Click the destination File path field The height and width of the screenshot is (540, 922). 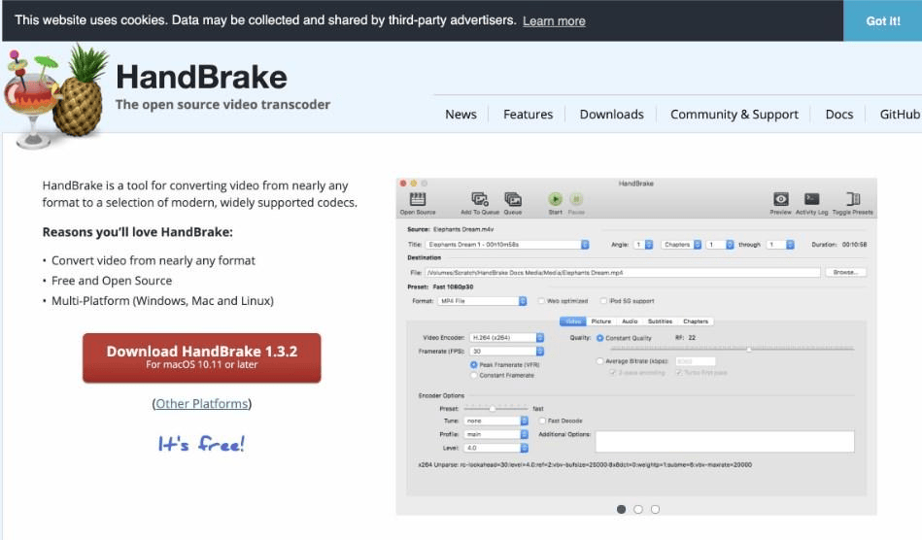pyautogui.click(x=622, y=273)
